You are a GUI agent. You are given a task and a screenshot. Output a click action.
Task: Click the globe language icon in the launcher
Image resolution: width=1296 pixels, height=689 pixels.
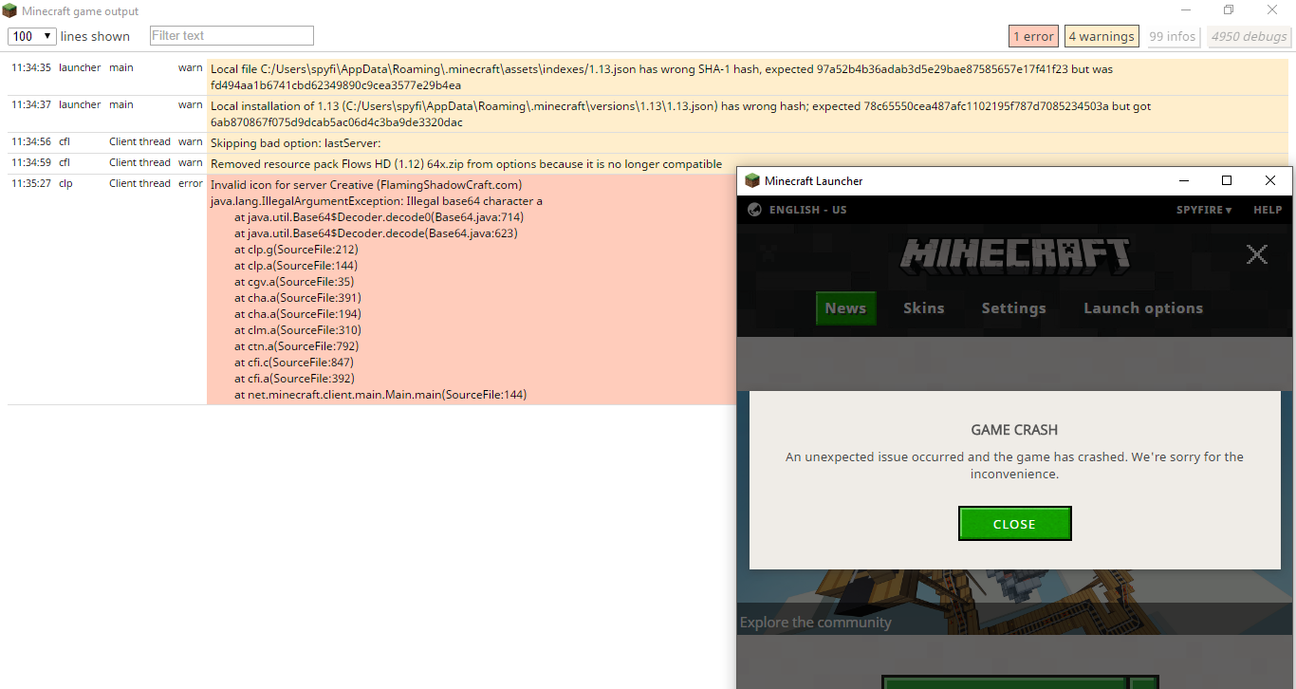coord(754,210)
